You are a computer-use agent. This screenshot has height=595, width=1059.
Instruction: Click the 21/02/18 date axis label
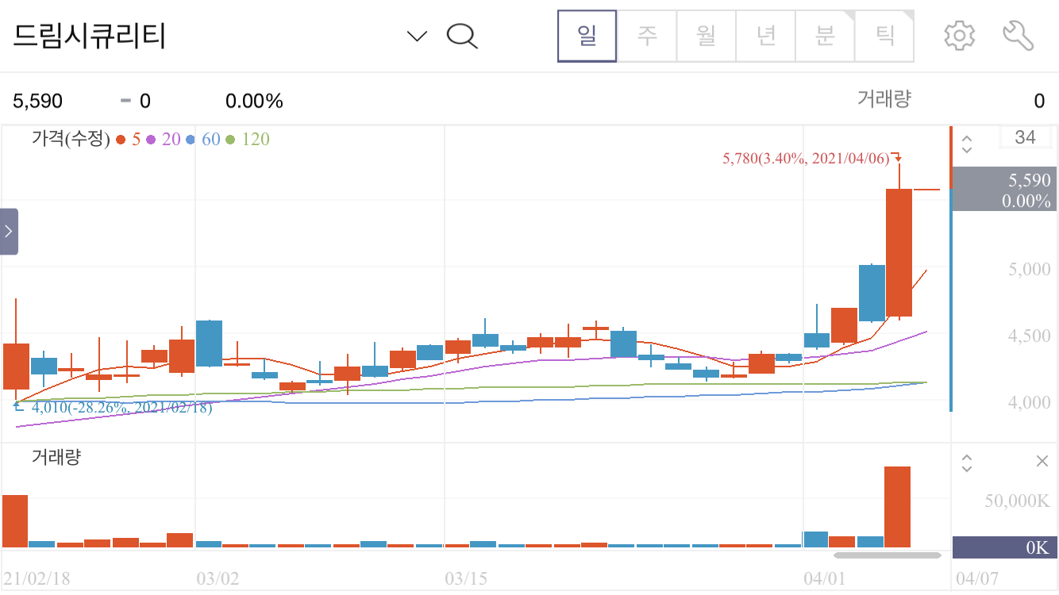pos(37,578)
